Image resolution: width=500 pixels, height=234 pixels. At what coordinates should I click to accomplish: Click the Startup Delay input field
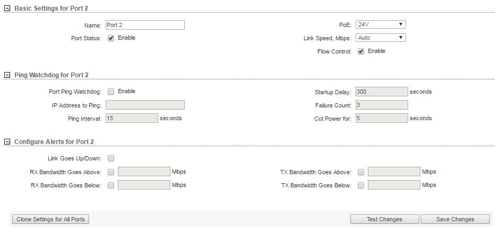pyautogui.click(x=381, y=92)
